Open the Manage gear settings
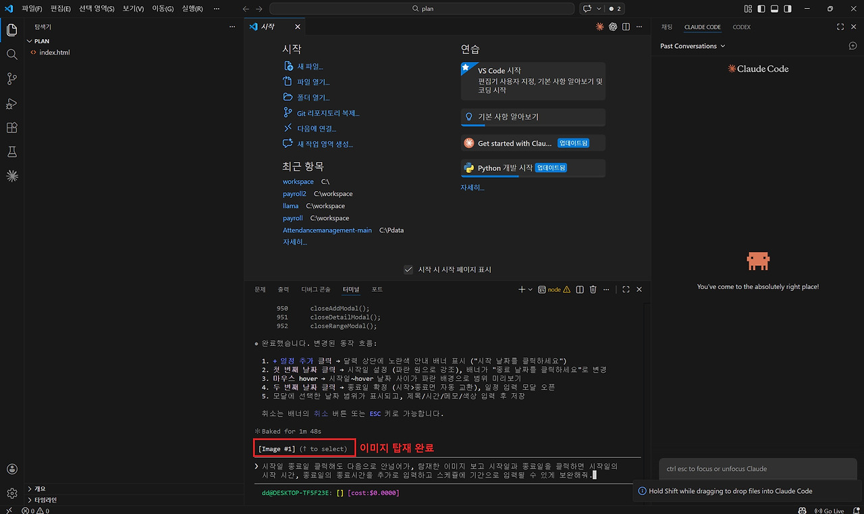 11,494
